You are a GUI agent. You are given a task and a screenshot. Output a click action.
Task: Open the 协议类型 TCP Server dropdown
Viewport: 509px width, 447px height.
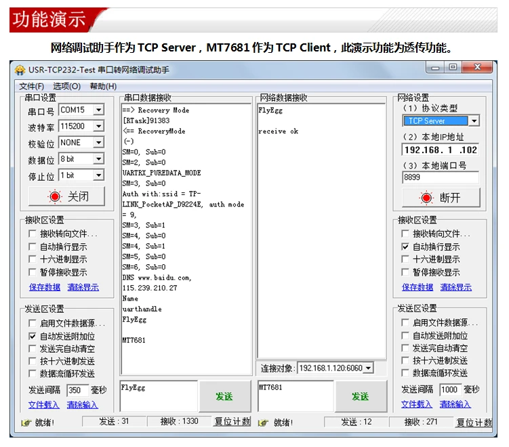pos(474,121)
